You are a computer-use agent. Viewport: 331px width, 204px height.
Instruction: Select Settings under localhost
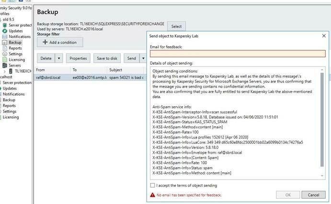coord(10,112)
